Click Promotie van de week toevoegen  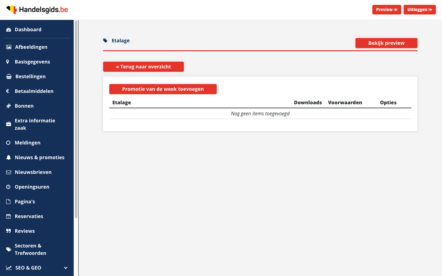click(x=163, y=89)
